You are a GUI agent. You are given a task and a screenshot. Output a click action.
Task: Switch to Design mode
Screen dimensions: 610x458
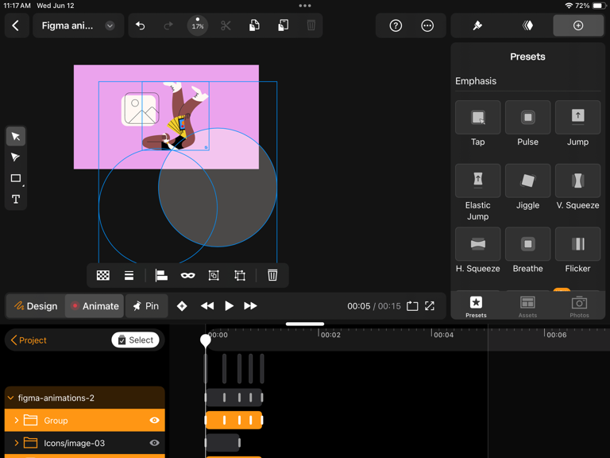tap(36, 306)
